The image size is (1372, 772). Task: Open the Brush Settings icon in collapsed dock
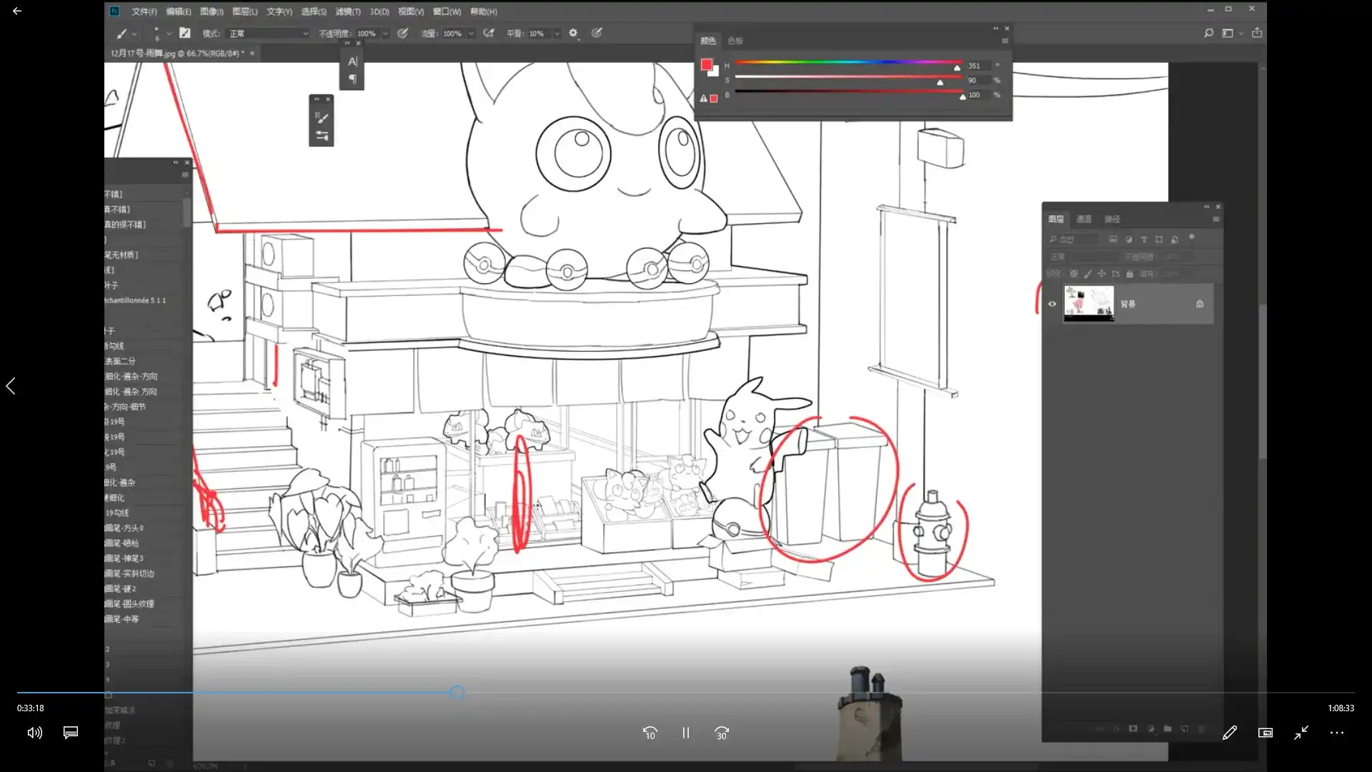pyautogui.click(x=322, y=118)
